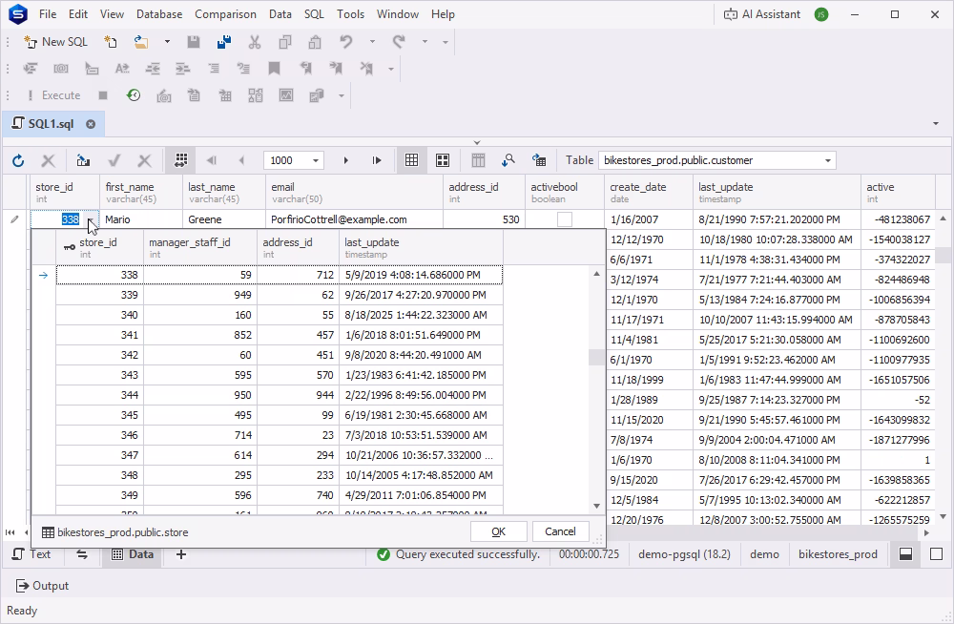The height and width of the screenshot is (624, 954).
Task: Click the column chooser icon beside card view
Action: click(478, 160)
